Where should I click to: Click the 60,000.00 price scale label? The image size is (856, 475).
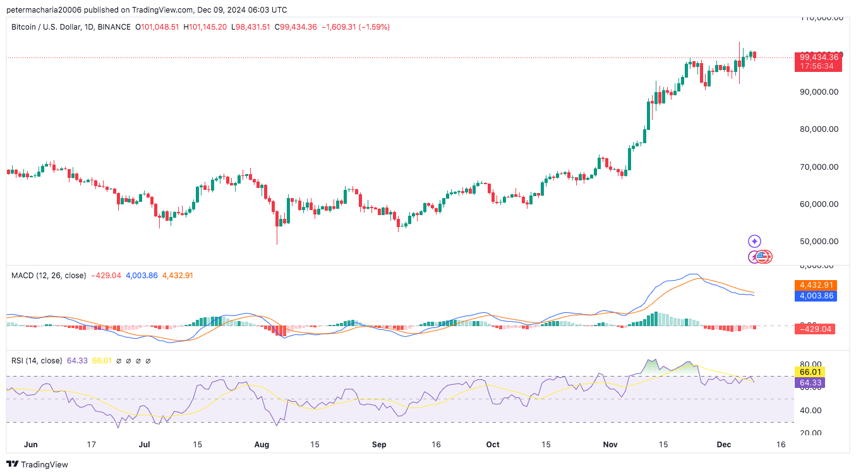tap(819, 204)
